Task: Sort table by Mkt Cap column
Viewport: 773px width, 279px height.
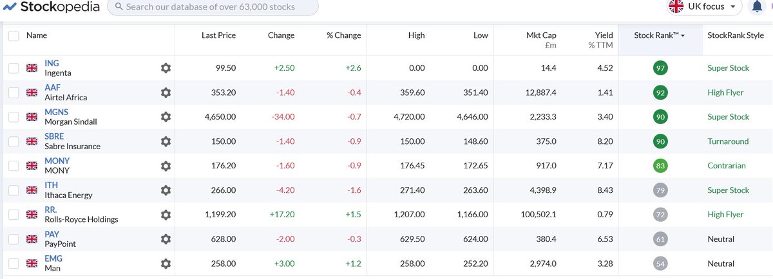Action: click(x=541, y=40)
